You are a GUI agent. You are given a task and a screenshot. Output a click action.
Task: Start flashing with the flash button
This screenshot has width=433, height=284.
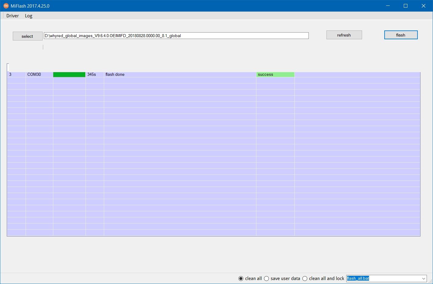pos(401,35)
